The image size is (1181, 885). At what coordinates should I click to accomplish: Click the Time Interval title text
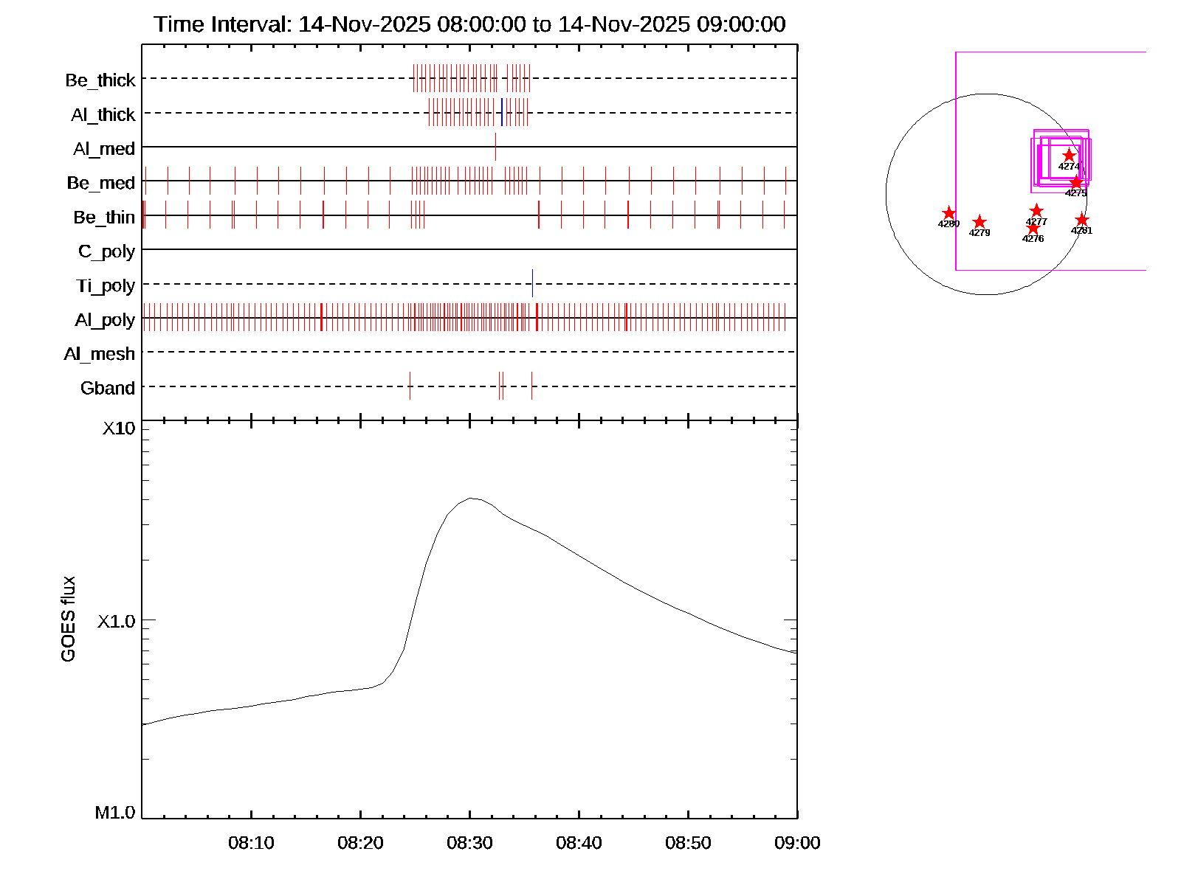pyautogui.click(x=469, y=24)
